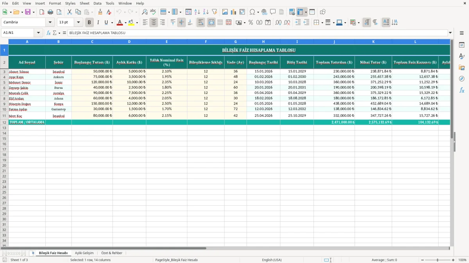The image size is (469, 263).
Task: Open the Font Name dropdown arrow
Action: click(50, 23)
